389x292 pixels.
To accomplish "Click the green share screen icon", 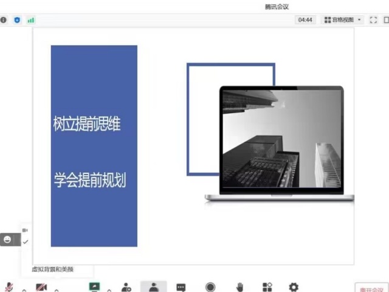I will click(94, 287).
